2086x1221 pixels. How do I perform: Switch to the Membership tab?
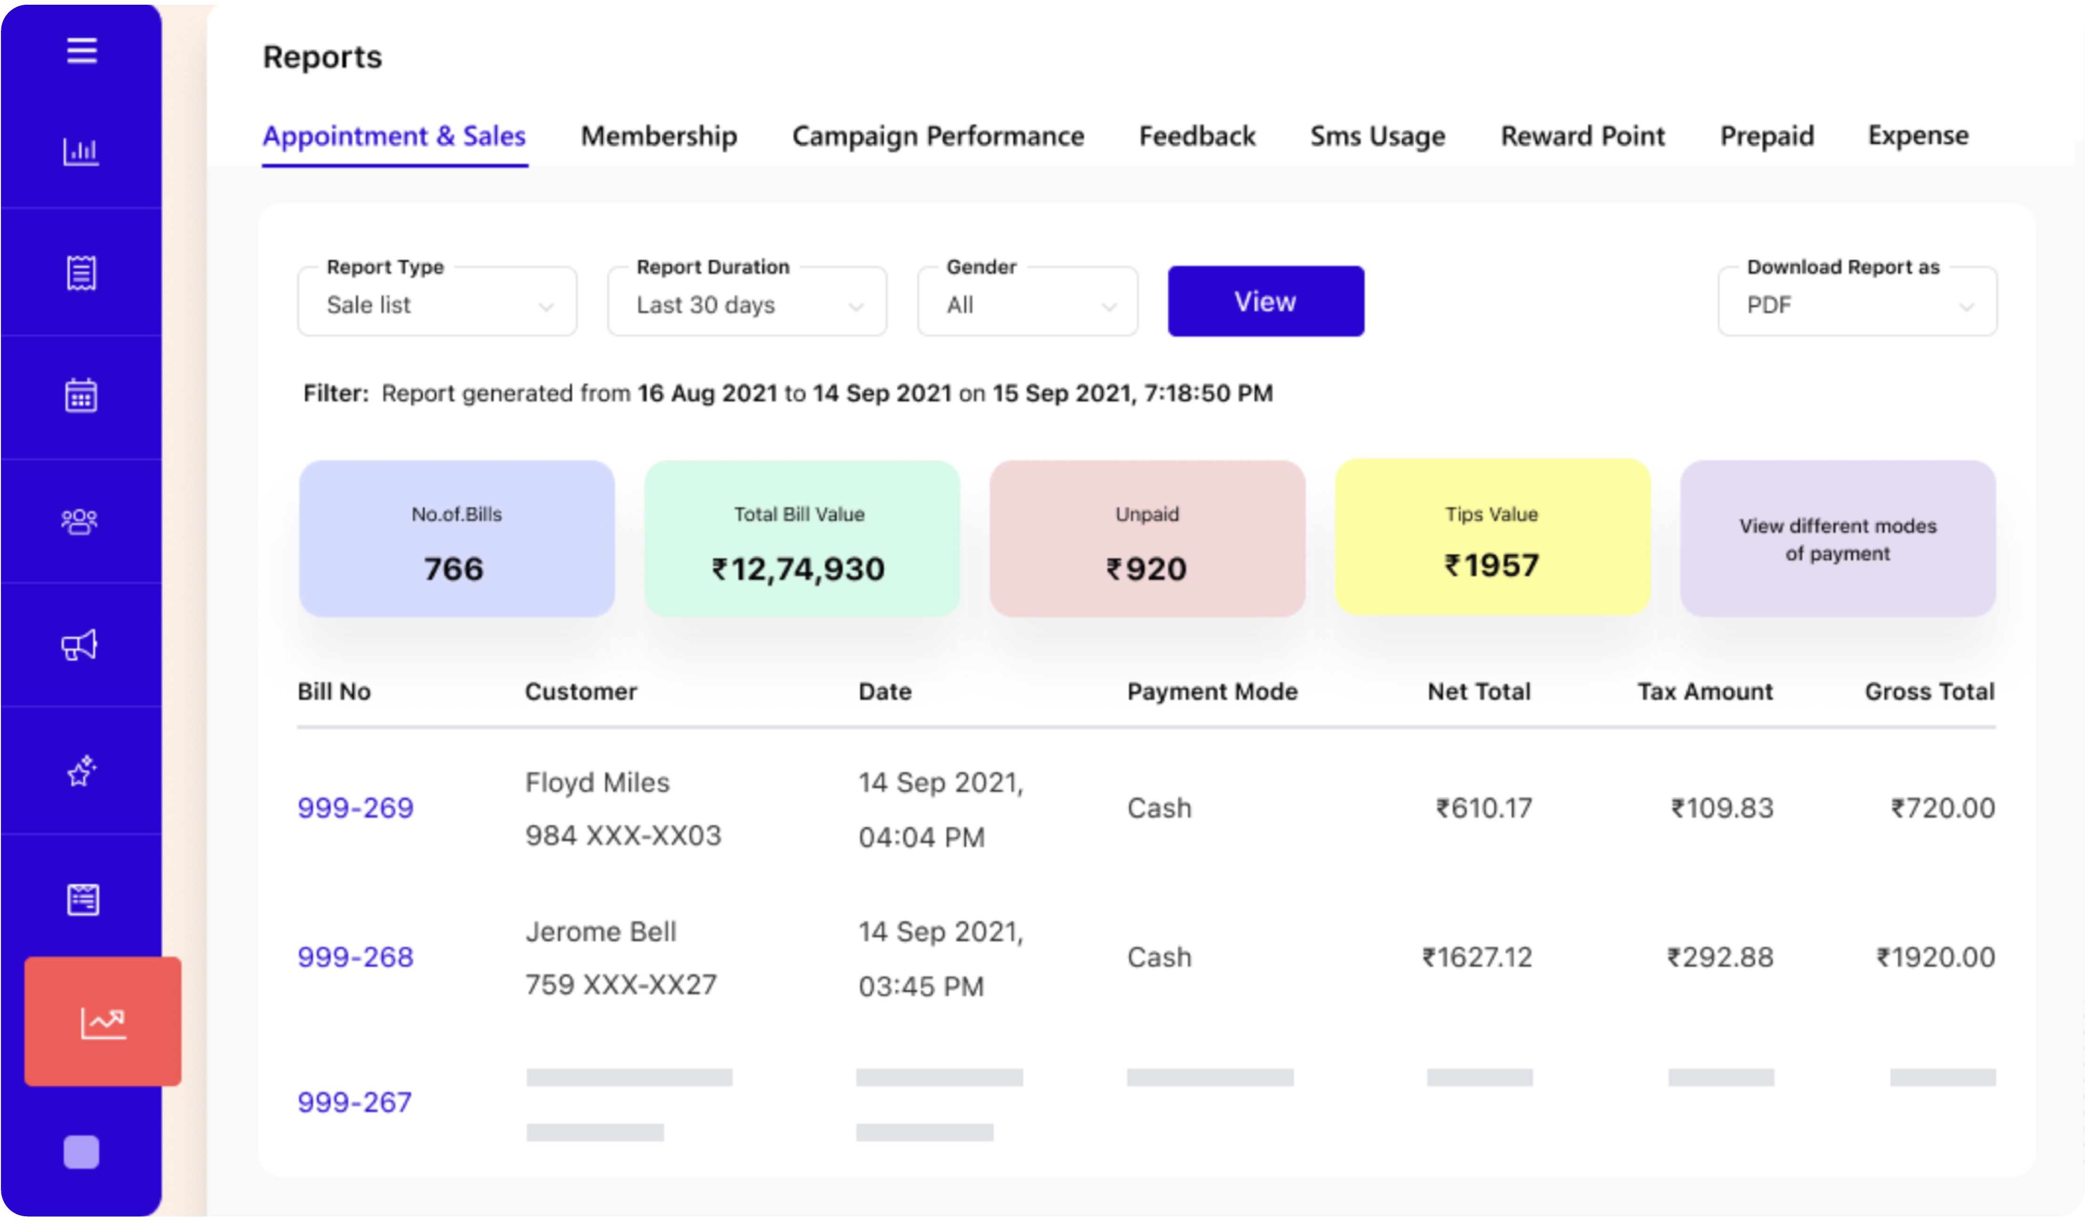pyautogui.click(x=659, y=136)
